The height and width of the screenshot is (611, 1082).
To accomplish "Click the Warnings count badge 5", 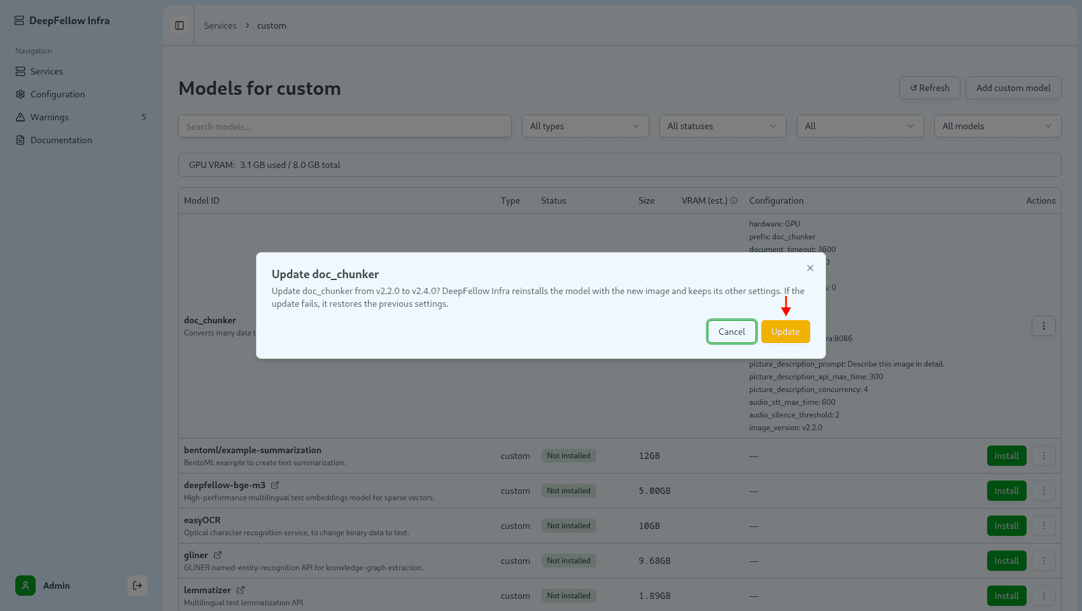I will click(x=144, y=117).
